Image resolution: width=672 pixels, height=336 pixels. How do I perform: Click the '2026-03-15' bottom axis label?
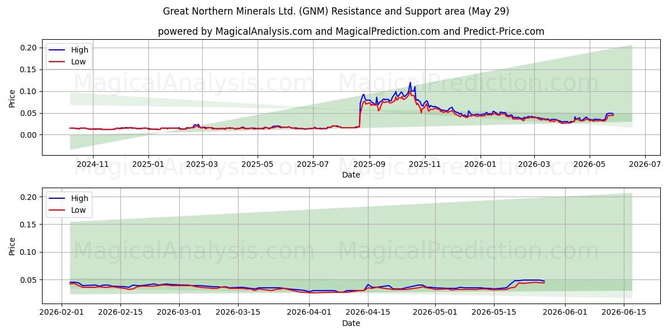[x=239, y=312]
